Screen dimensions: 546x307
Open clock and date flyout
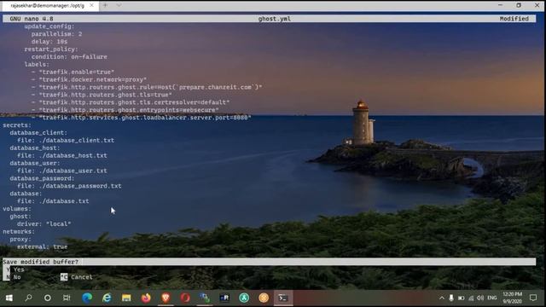pyautogui.click(x=512, y=298)
